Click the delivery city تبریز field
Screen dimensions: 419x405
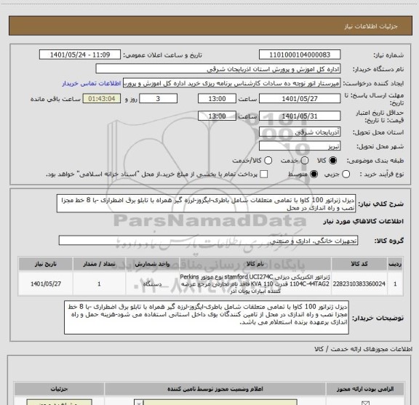300,146
